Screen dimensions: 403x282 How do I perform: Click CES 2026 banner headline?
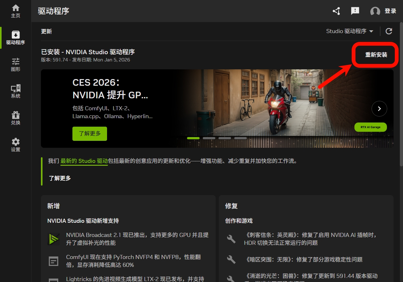coord(110,89)
